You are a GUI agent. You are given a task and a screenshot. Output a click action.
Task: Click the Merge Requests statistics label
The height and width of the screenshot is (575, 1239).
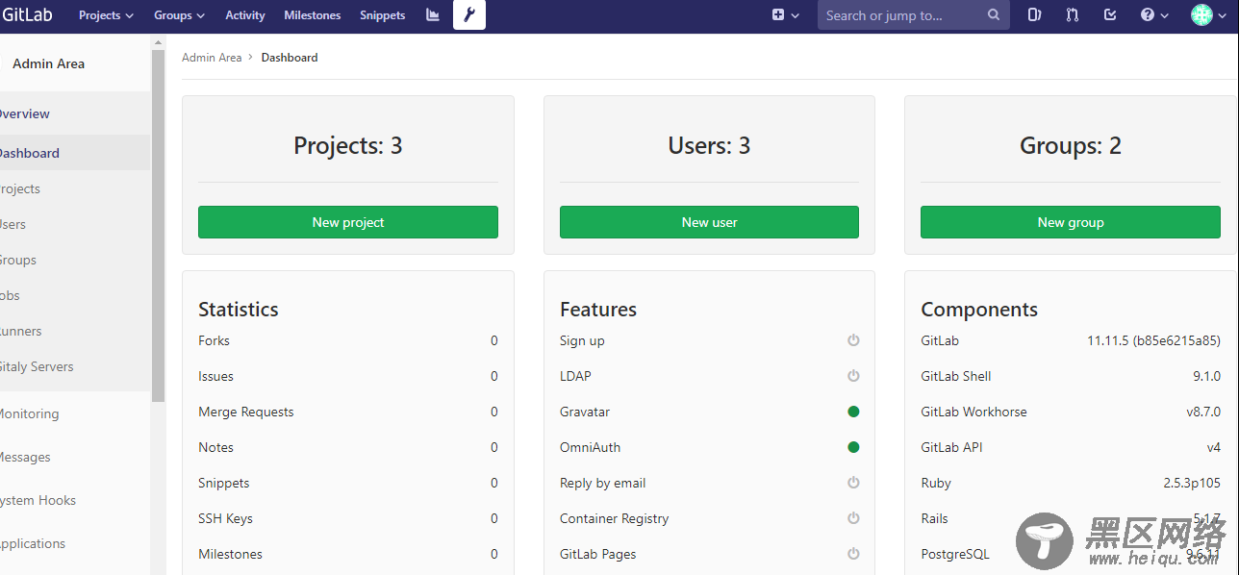click(246, 412)
